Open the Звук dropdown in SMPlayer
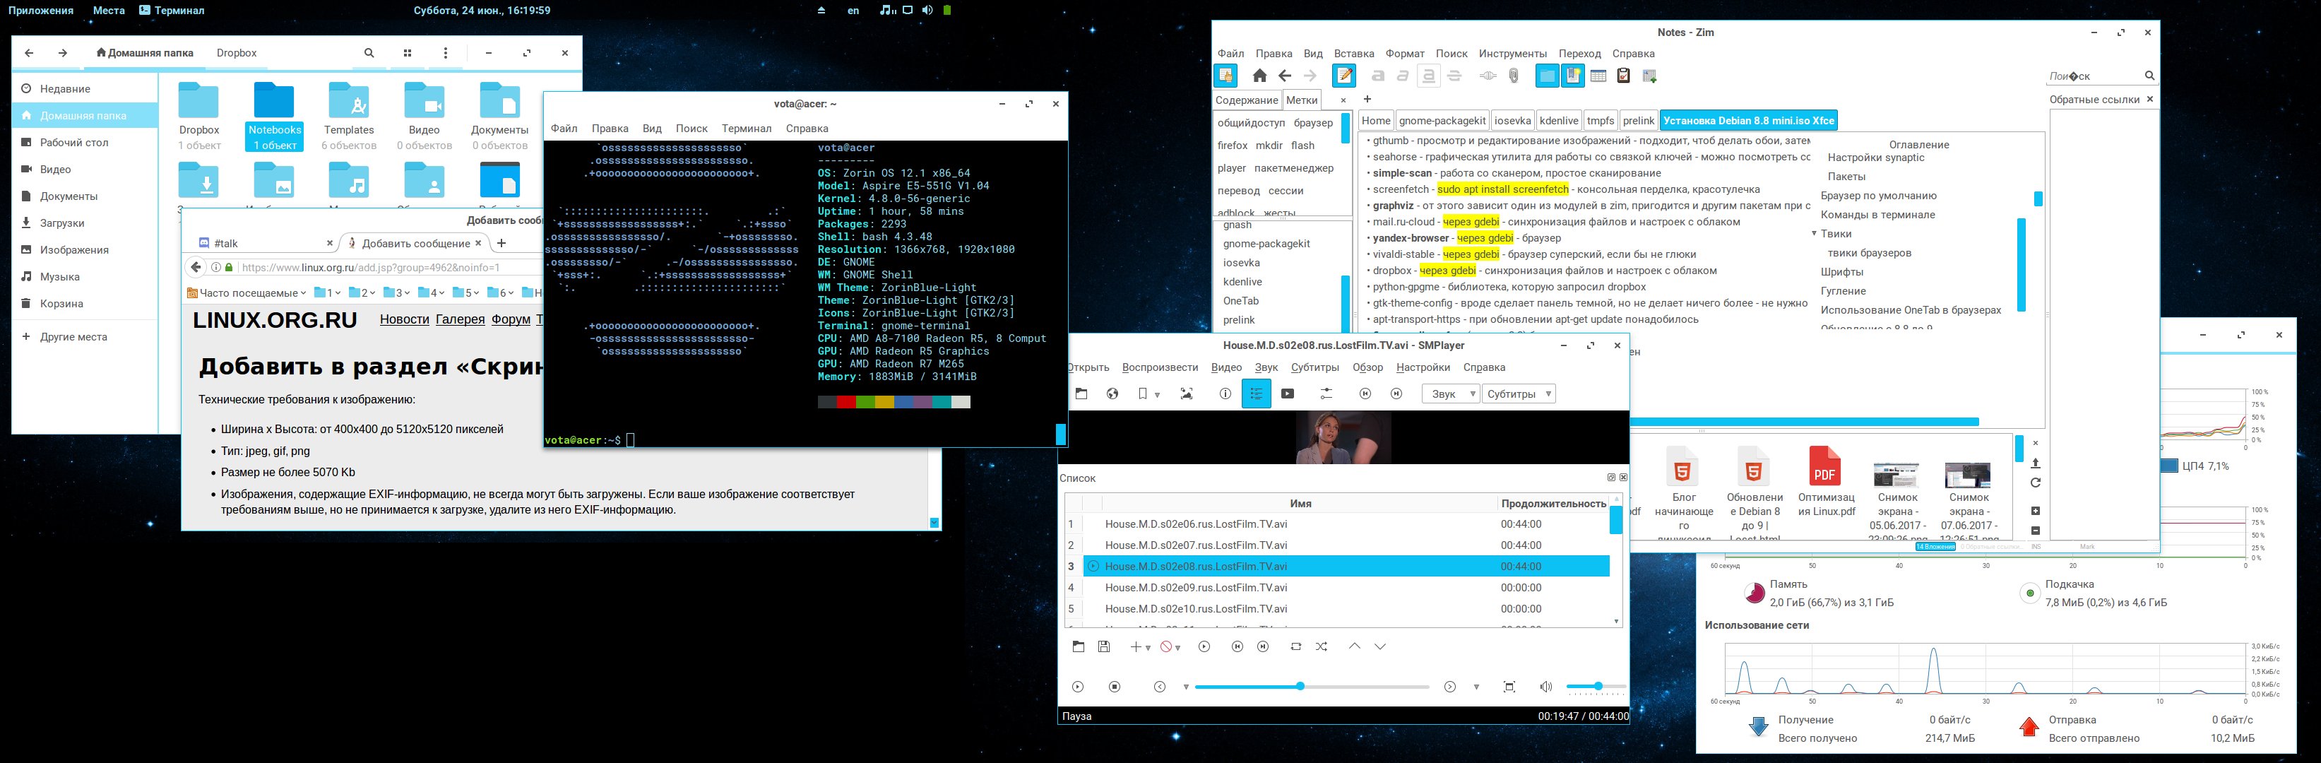The width and height of the screenshot is (2321, 763). pyautogui.click(x=1451, y=394)
